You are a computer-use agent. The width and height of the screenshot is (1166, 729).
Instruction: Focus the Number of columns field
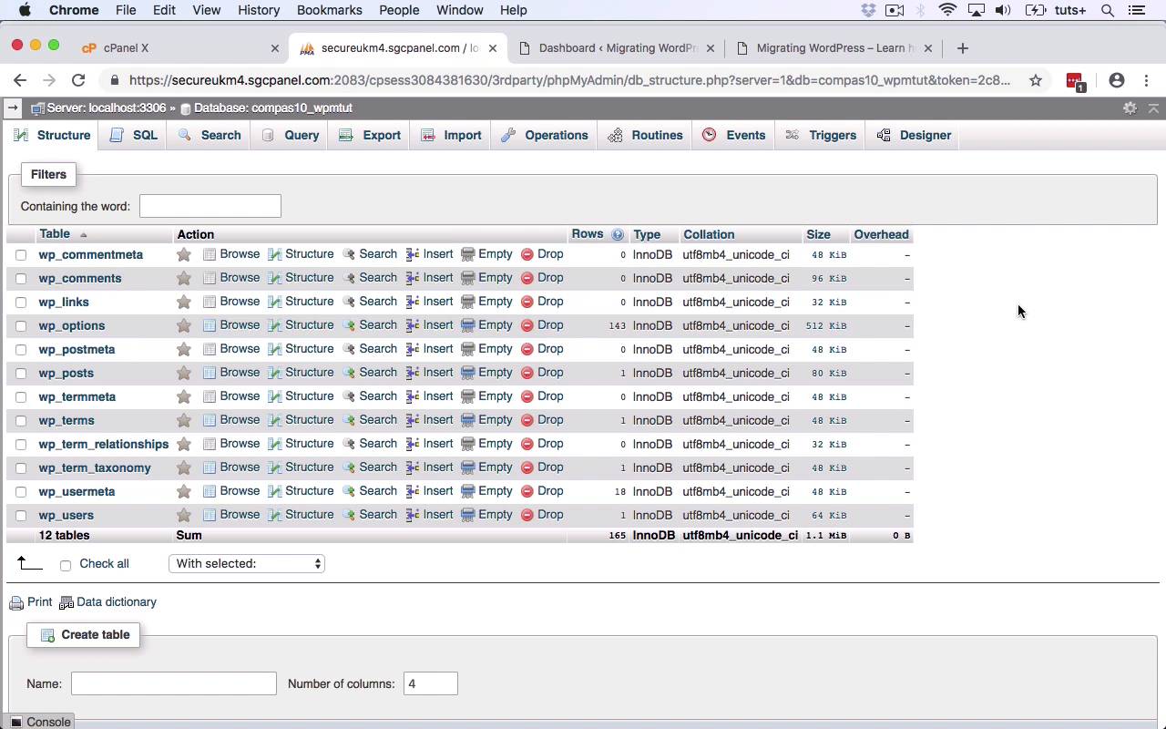[431, 683]
